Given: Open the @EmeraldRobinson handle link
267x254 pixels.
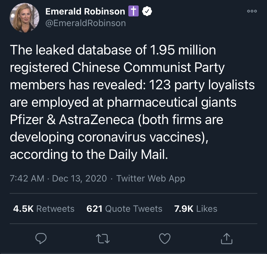Looking at the screenshot, I should click(x=85, y=23).
